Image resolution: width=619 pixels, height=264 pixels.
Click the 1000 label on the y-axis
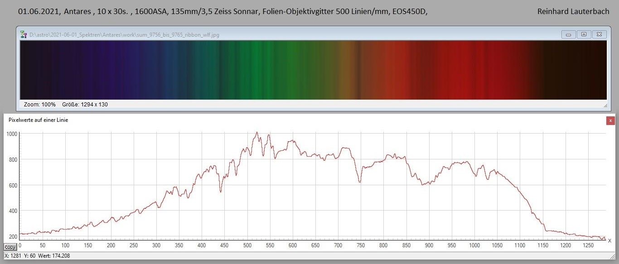click(11, 134)
